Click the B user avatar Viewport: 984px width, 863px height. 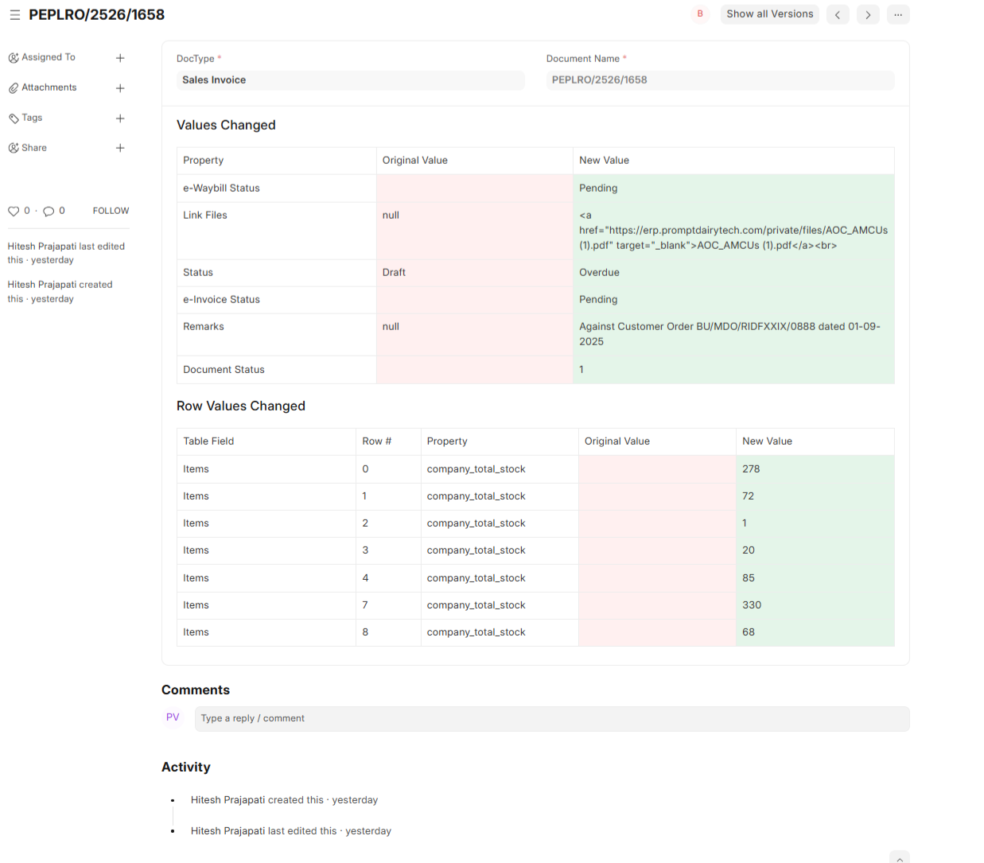point(700,14)
